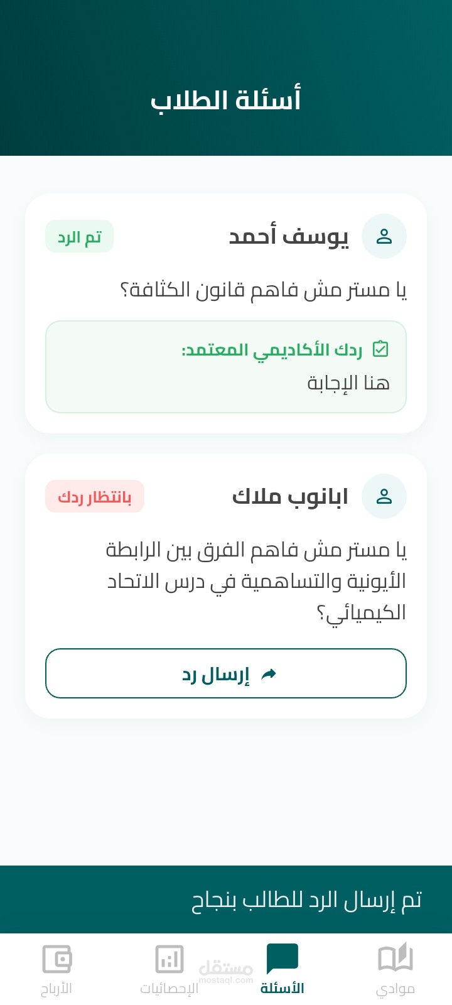
Task: Tap the question about الرابطة الأيونية والتساهمية
Action: tap(256, 581)
